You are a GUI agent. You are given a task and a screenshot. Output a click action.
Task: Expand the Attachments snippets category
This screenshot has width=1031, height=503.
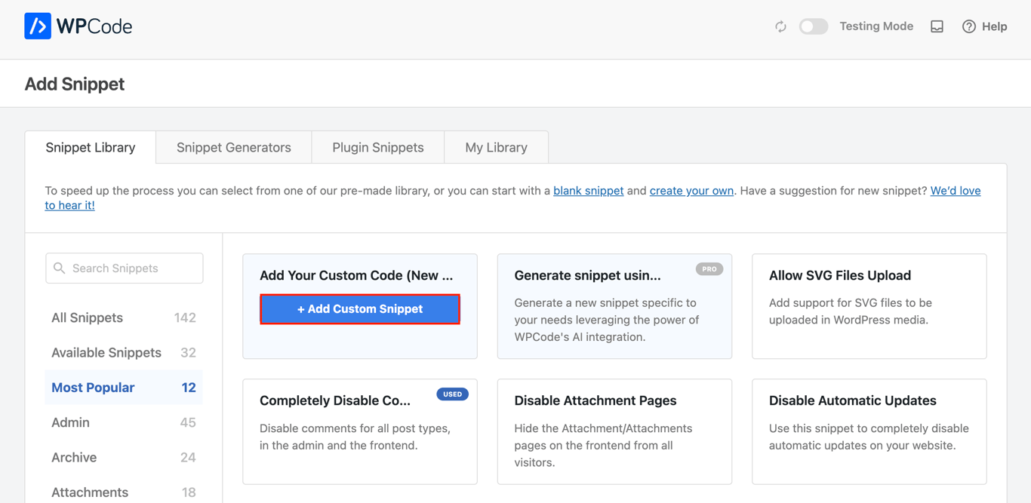(89, 492)
